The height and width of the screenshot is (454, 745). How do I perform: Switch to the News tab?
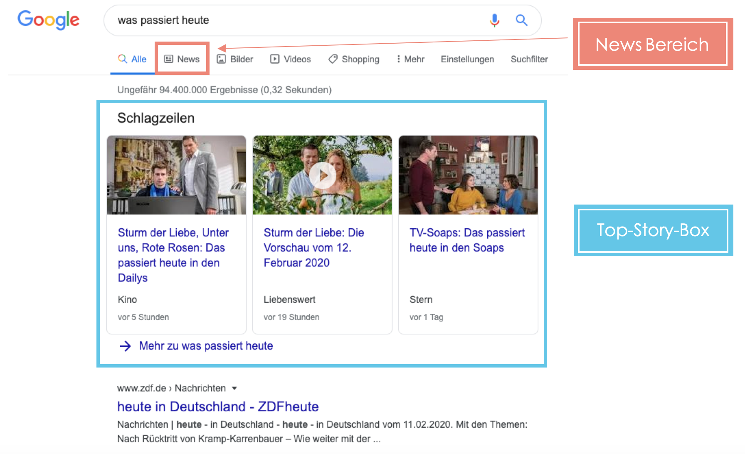tap(182, 59)
